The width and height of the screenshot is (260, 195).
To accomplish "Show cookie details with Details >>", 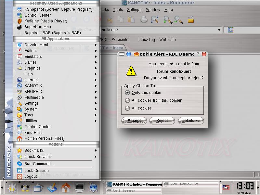I will coord(191,121).
